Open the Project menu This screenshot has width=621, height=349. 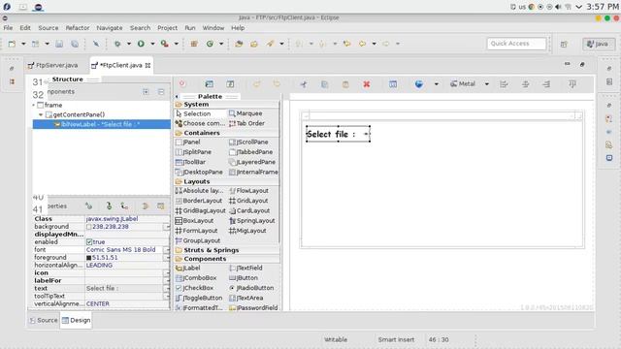coord(167,28)
